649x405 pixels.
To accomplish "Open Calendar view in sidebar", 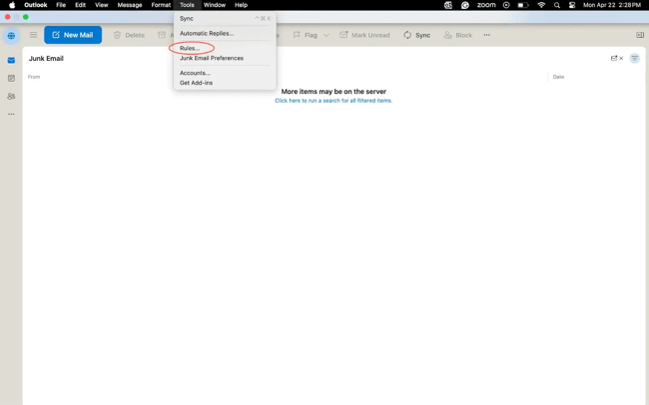I will pos(11,78).
